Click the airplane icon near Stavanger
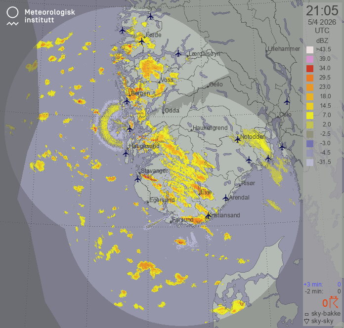Screen dimensions: 344x328 138,179
